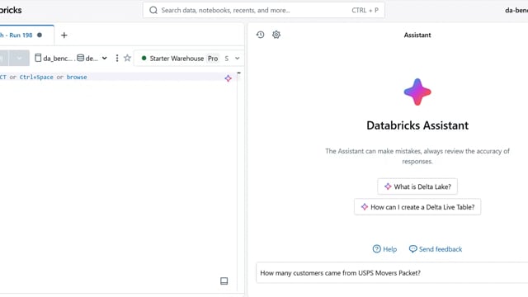
Task: Click the Assistant question input box
Action: click(x=392, y=273)
